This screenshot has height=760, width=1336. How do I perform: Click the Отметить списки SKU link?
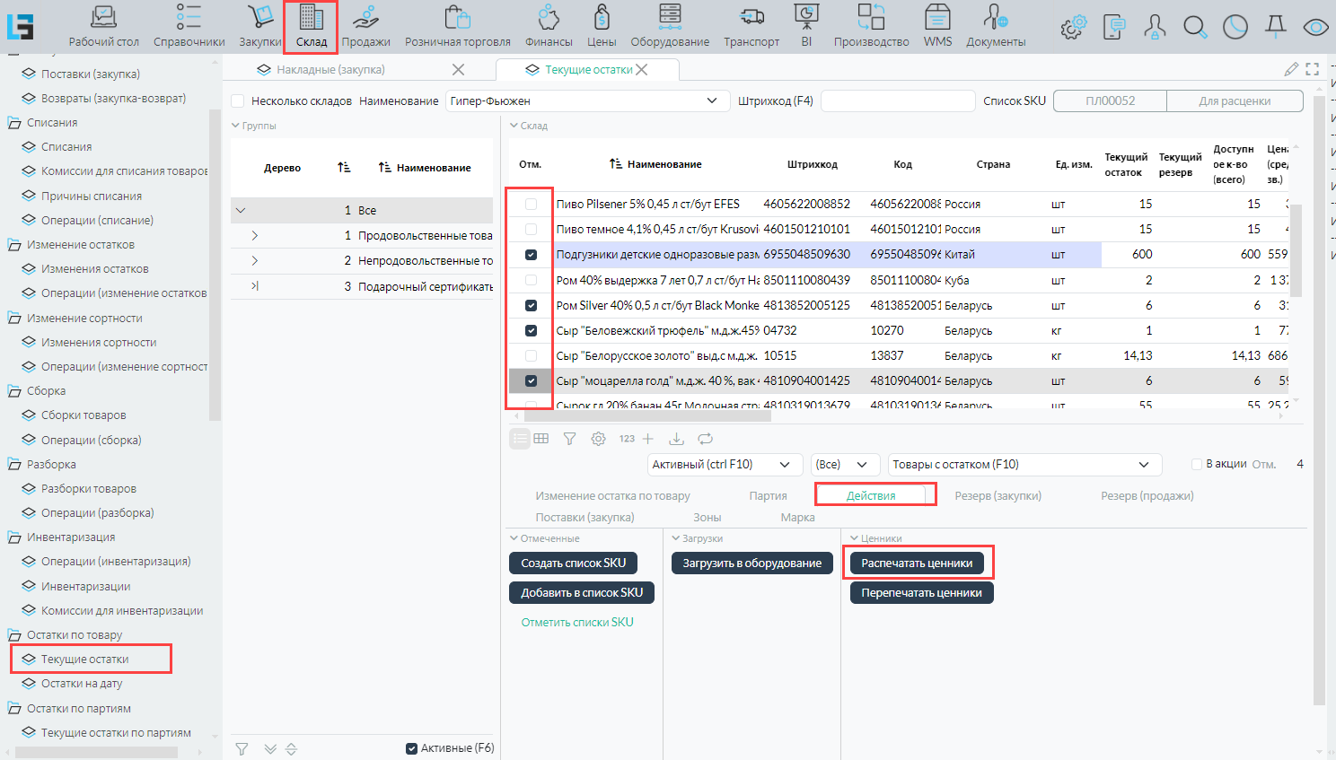577,622
